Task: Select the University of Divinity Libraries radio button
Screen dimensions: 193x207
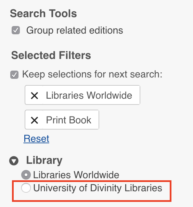Action: tap(26, 188)
